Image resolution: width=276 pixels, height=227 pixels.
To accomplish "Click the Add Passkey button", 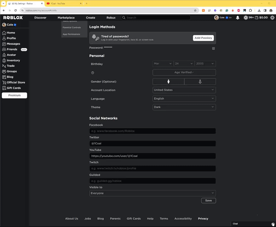I will click(x=203, y=38).
